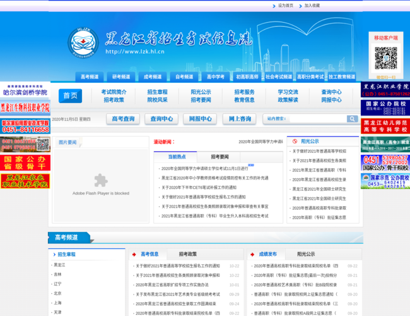Open the 高中学考 channel tab
The image size is (410, 316).
click(216, 76)
